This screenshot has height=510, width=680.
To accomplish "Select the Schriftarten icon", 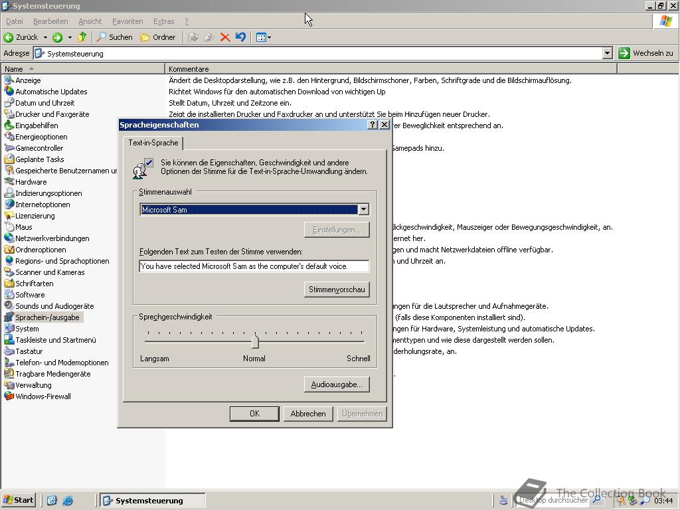I will tap(9, 283).
